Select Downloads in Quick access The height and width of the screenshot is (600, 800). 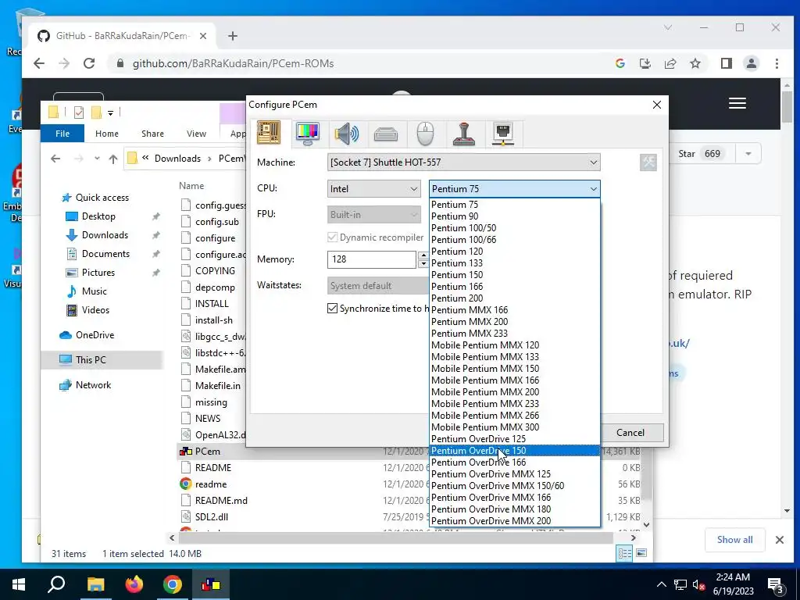105,235
